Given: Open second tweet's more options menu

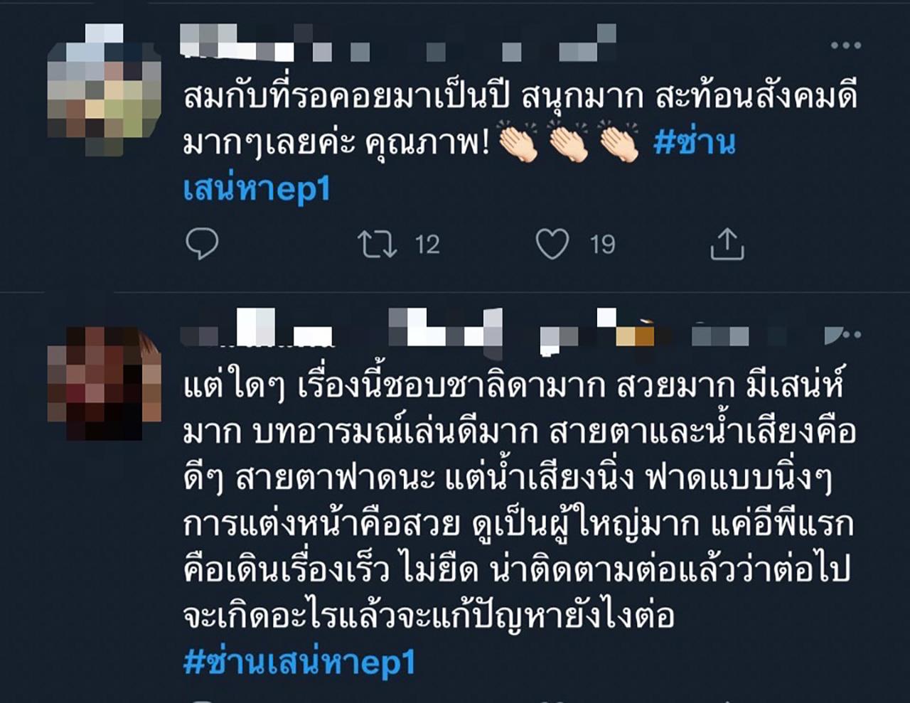Looking at the screenshot, I should click(846, 334).
